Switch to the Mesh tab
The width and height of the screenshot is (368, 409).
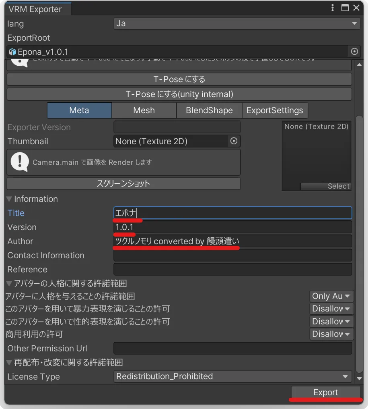point(144,110)
